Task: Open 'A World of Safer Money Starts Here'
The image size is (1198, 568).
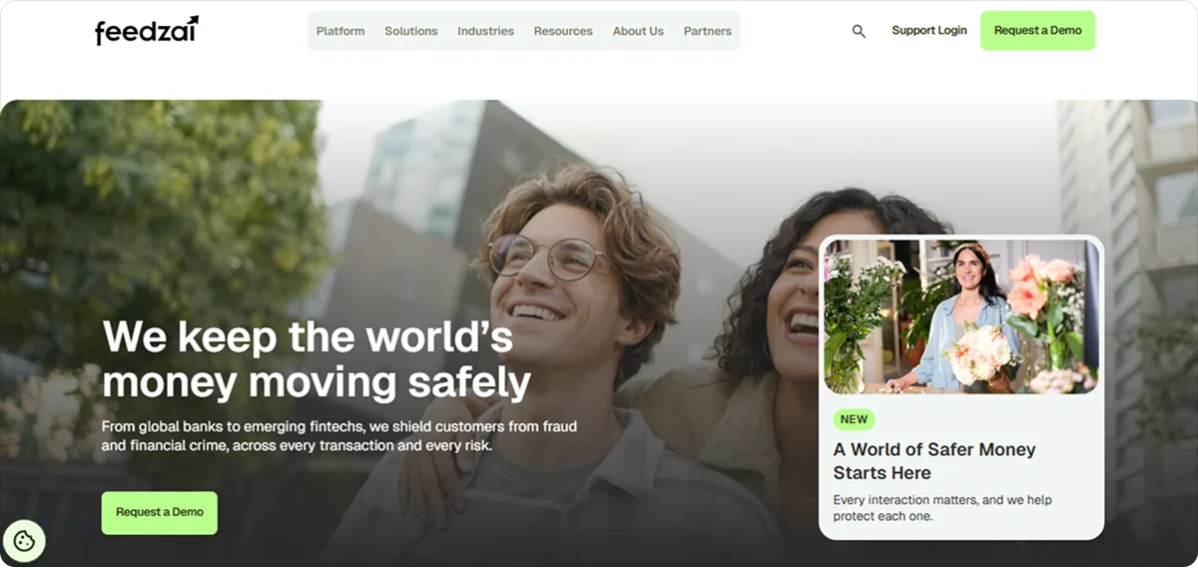Action: click(934, 461)
